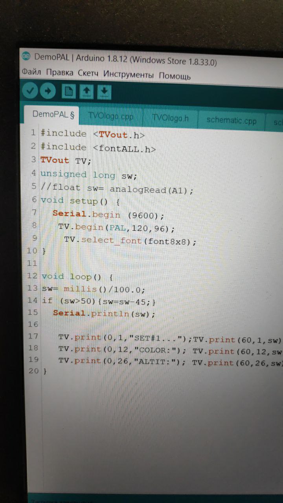
Task: Click the "SET#1..." print statement
Action: point(125,338)
